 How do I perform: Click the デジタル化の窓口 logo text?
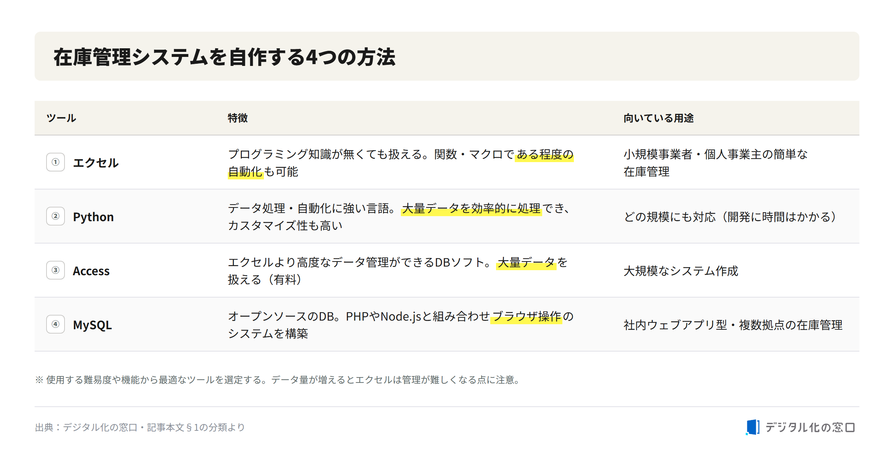810,427
